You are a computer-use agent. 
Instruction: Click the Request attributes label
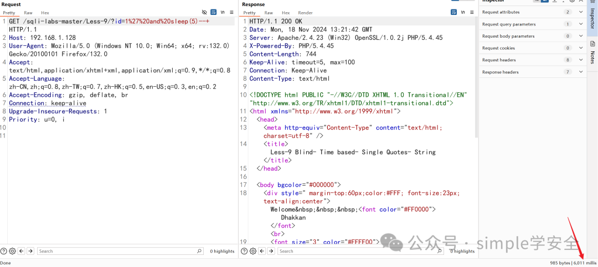pyautogui.click(x=501, y=12)
